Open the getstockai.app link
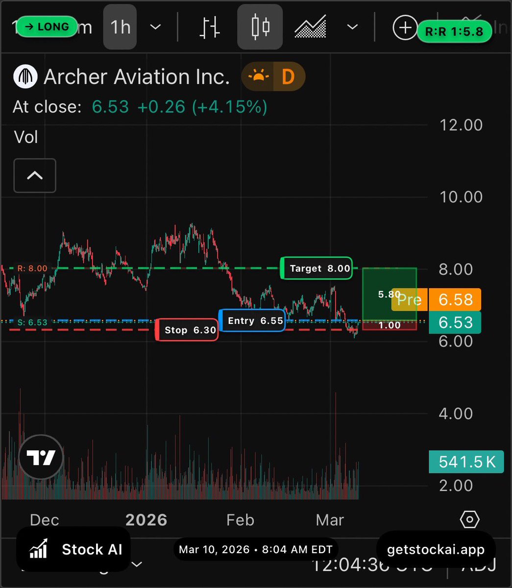 click(x=436, y=550)
